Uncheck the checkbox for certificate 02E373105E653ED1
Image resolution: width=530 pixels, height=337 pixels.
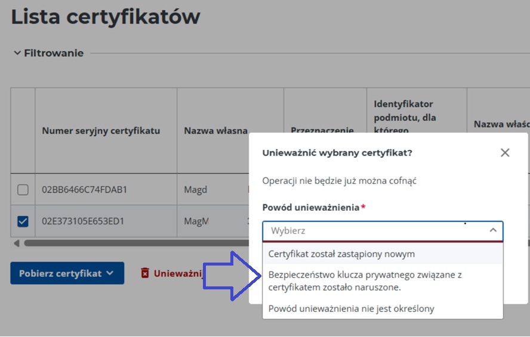[23, 221]
